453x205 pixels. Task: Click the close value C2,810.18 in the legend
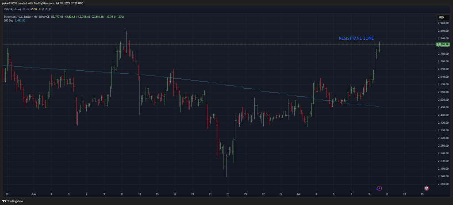[x=98, y=17]
